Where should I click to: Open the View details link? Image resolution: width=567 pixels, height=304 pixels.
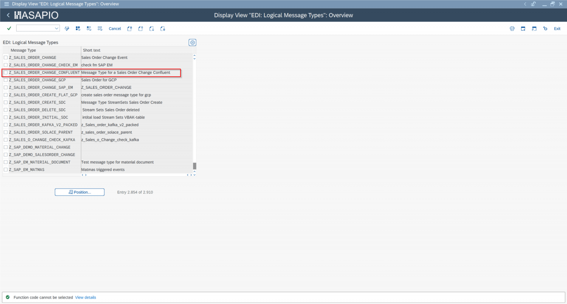point(86,297)
